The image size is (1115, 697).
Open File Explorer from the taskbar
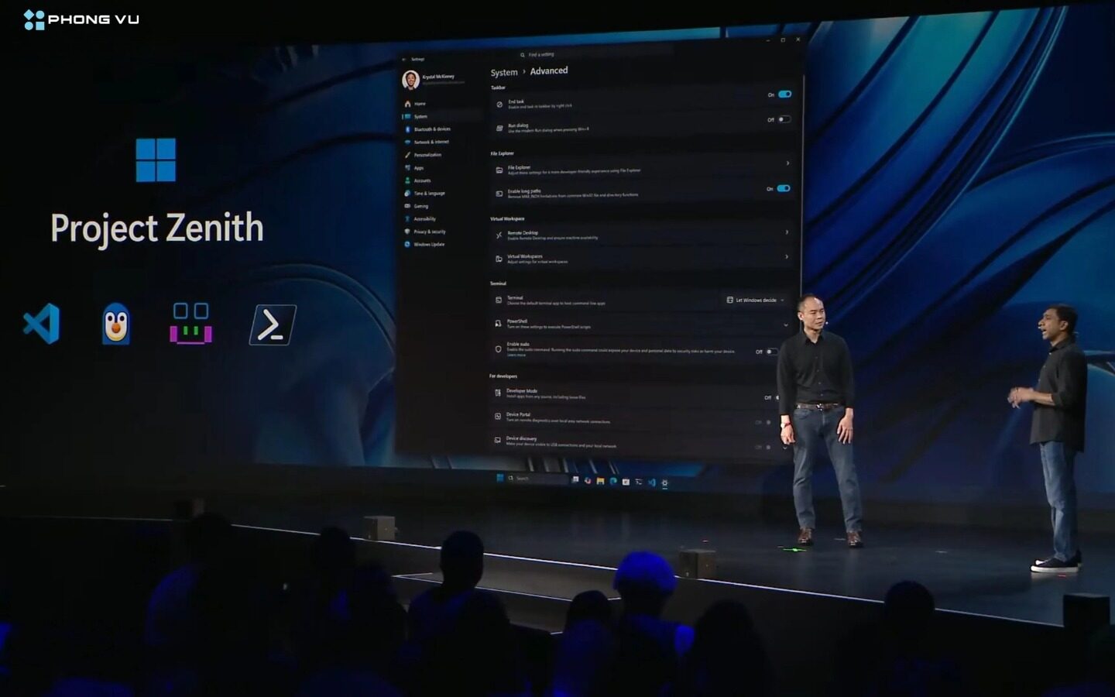(x=600, y=481)
